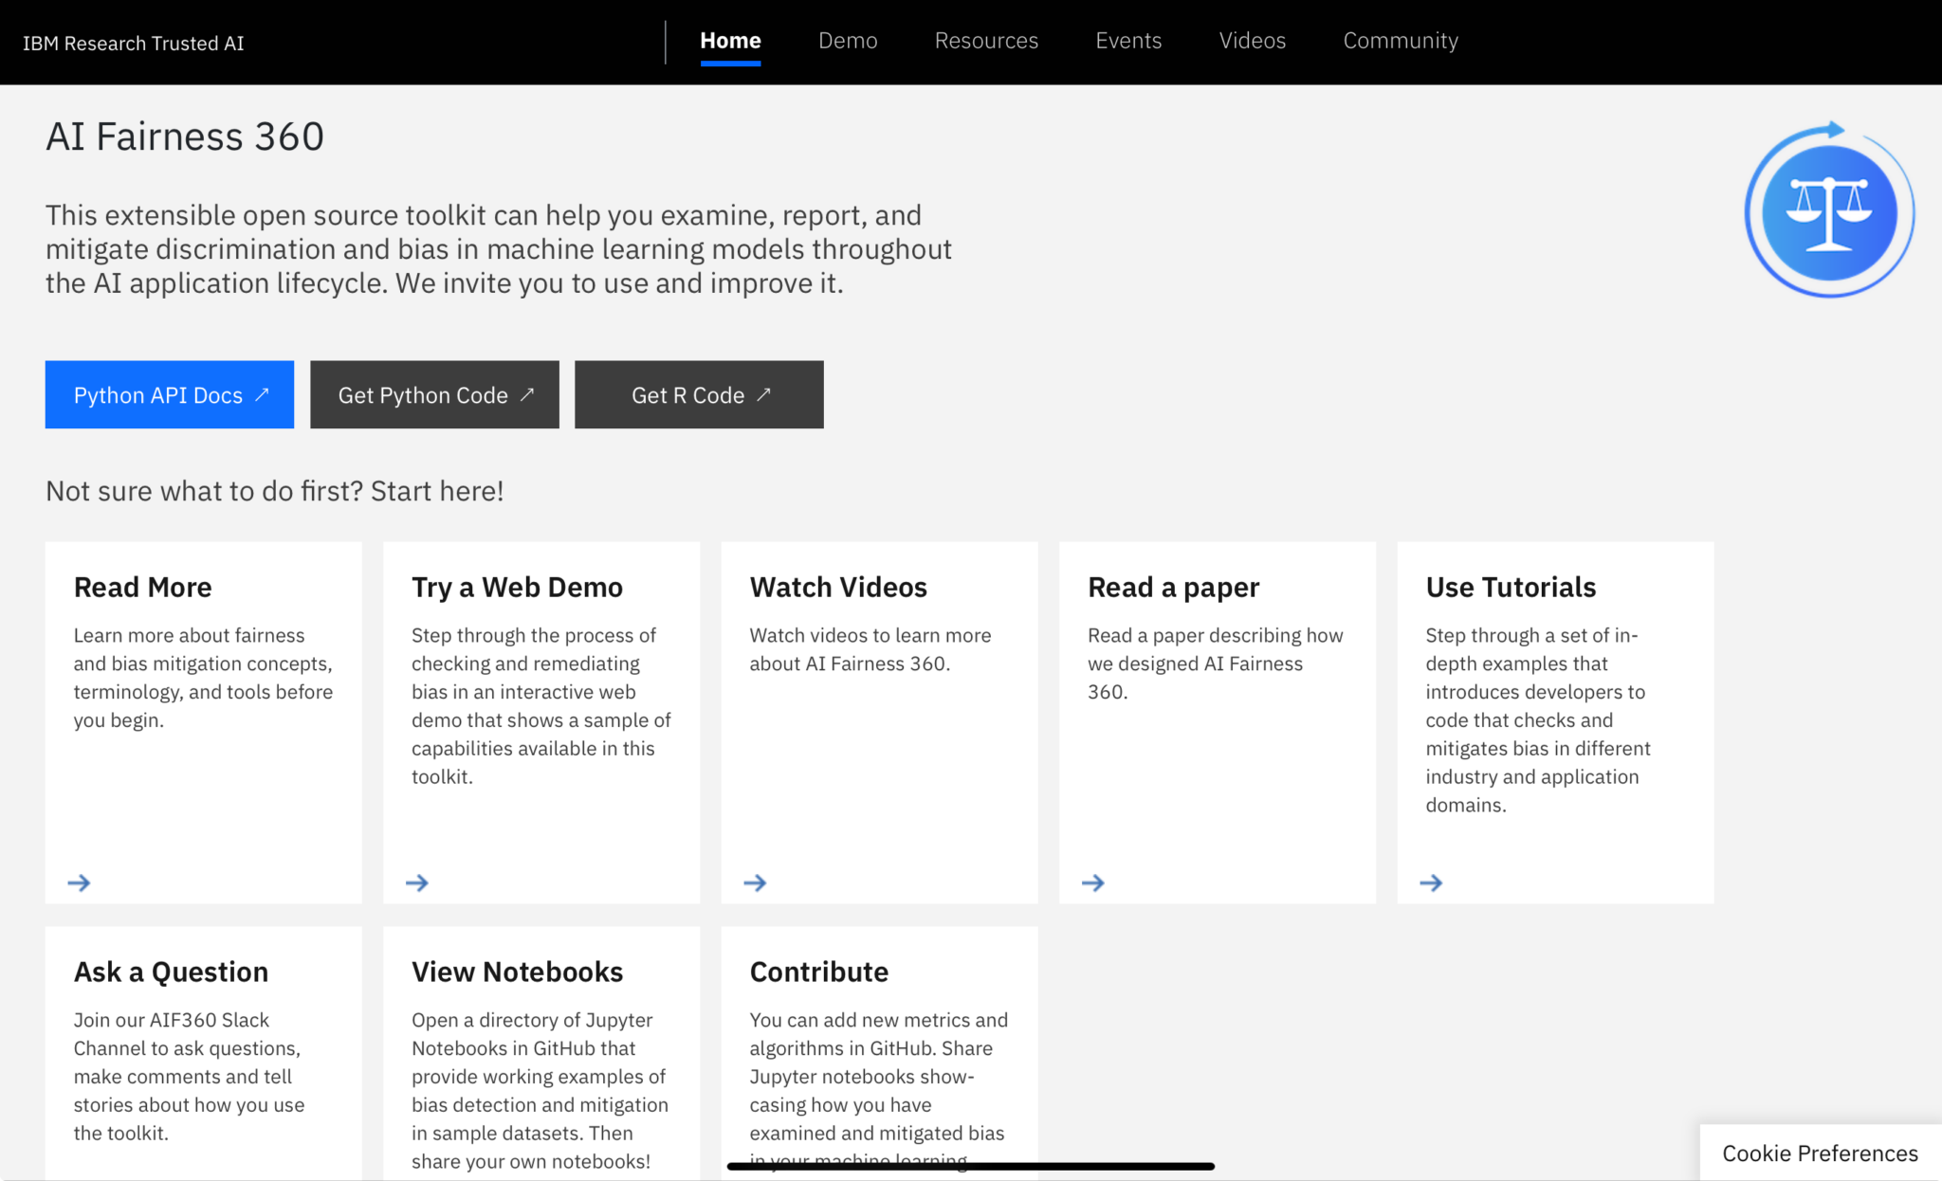This screenshot has width=1942, height=1181.
Task: Click the arrow icon on Watch Videos card
Action: (x=756, y=882)
